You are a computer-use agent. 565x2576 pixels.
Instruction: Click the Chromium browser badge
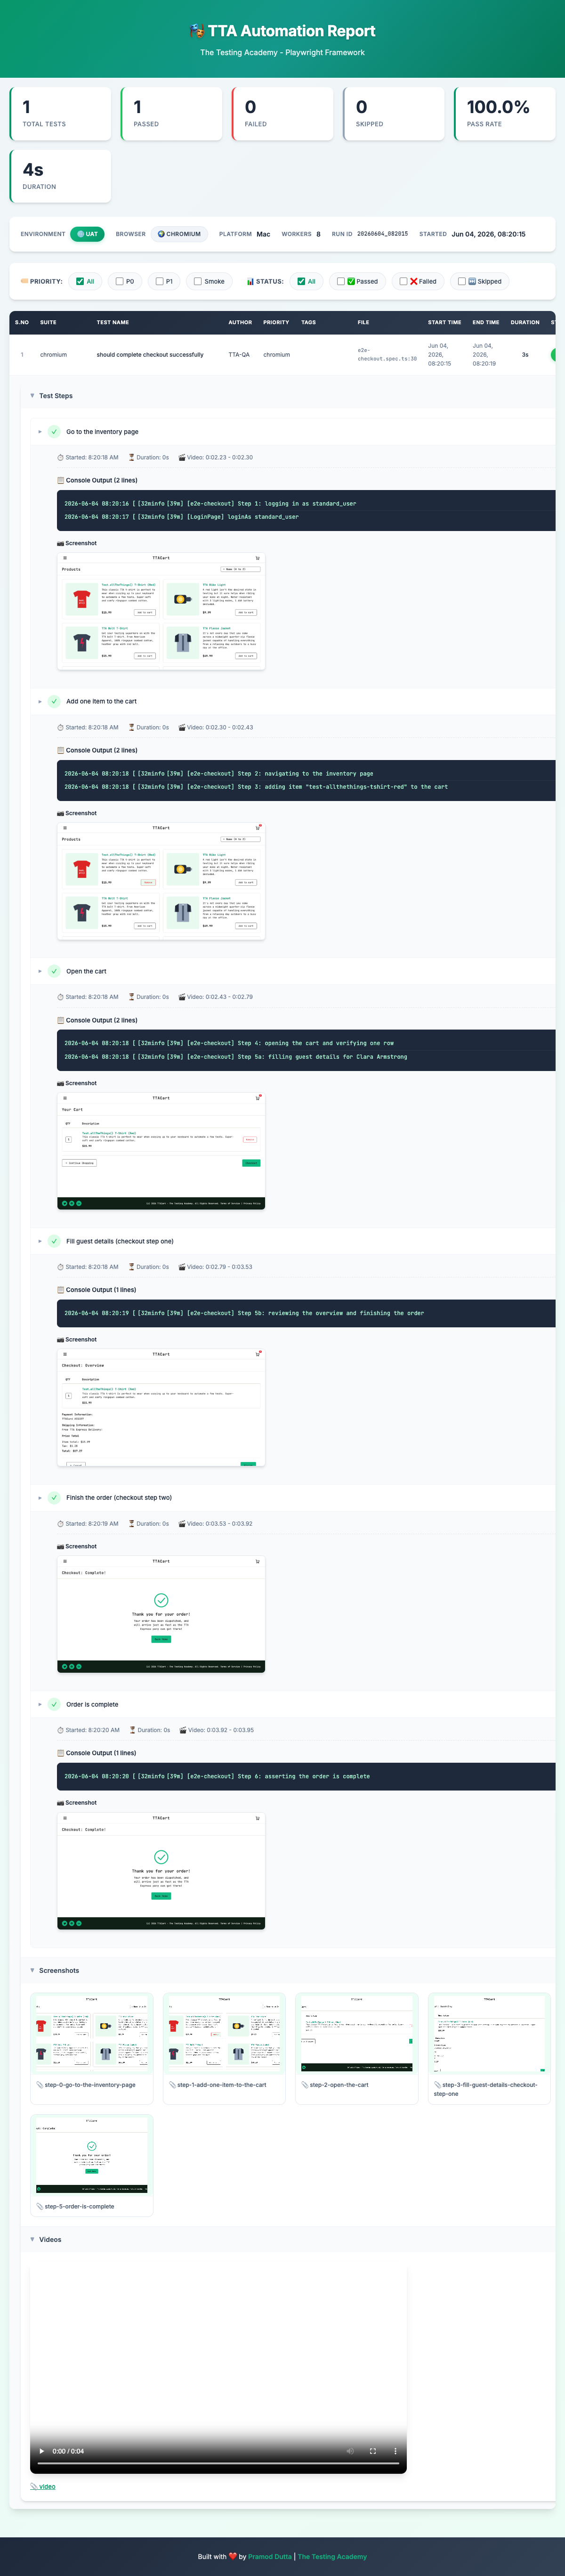[x=179, y=234]
